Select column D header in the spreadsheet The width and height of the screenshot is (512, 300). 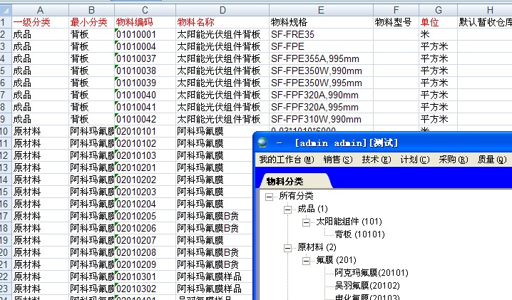222,9
